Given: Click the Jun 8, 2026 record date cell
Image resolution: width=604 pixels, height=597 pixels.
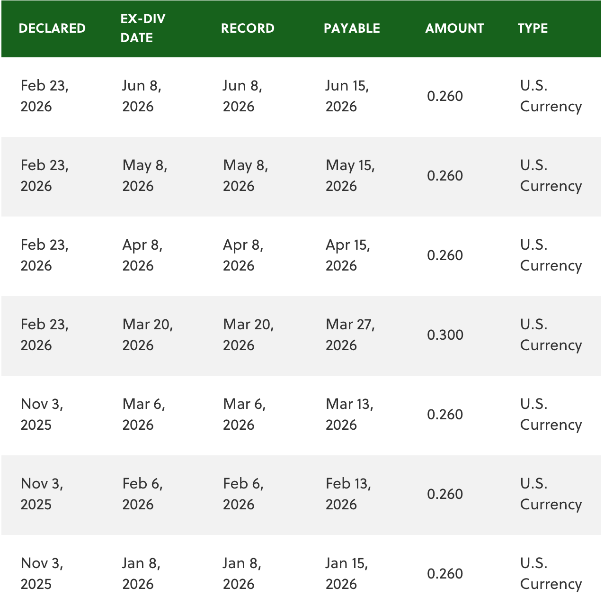Looking at the screenshot, I should [x=242, y=96].
